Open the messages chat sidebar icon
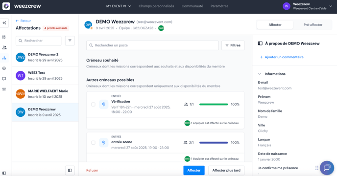The height and width of the screenshot is (176, 337). click(4, 79)
